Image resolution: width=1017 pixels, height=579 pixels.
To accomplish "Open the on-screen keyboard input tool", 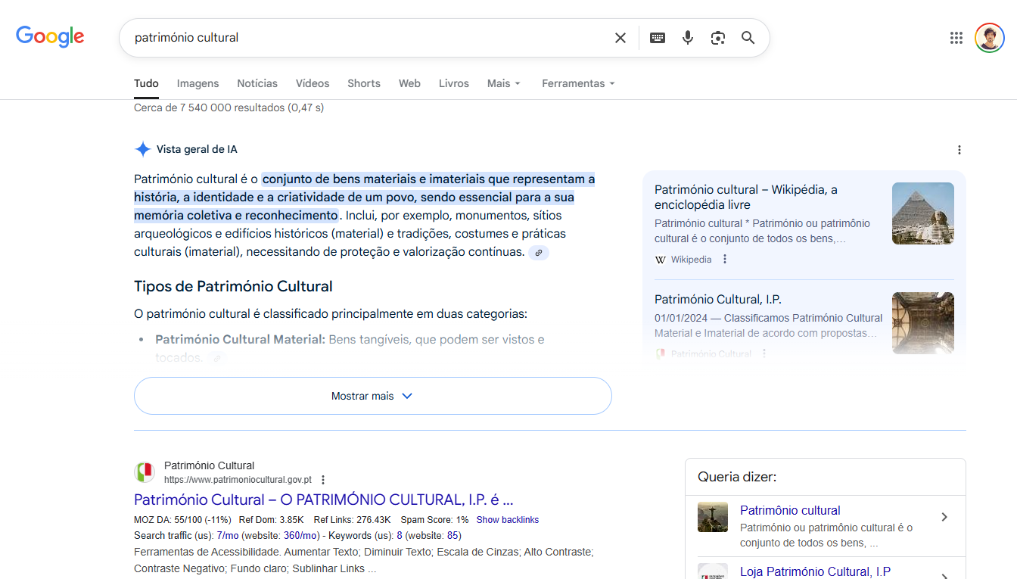I will point(658,38).
